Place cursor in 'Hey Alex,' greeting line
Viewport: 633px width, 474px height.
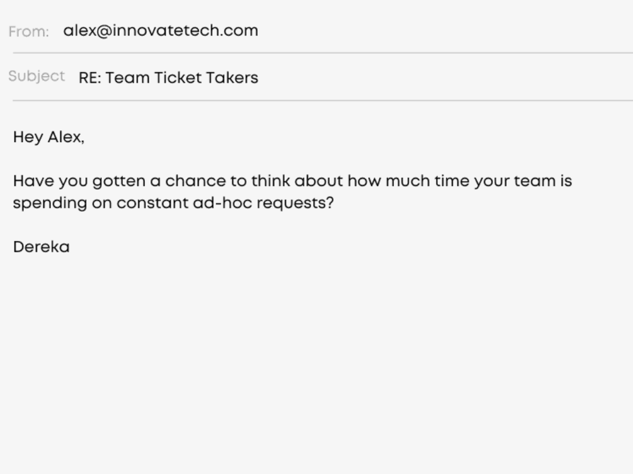49,137
